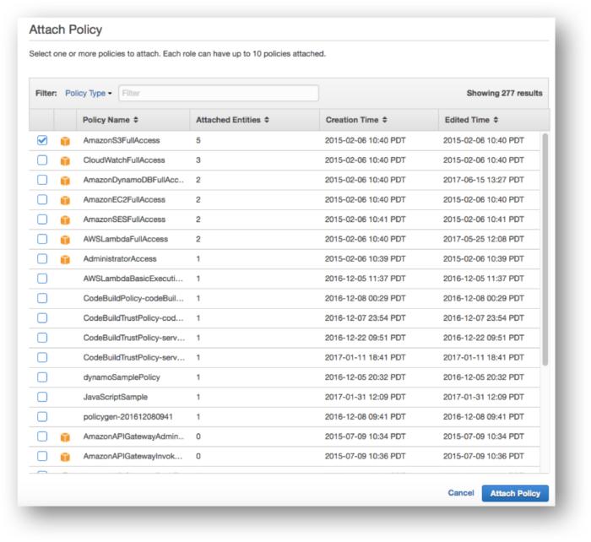Uncheck the AmazonS3FullAccess policy checkbox
591x542 pixels.
[42, 140]
